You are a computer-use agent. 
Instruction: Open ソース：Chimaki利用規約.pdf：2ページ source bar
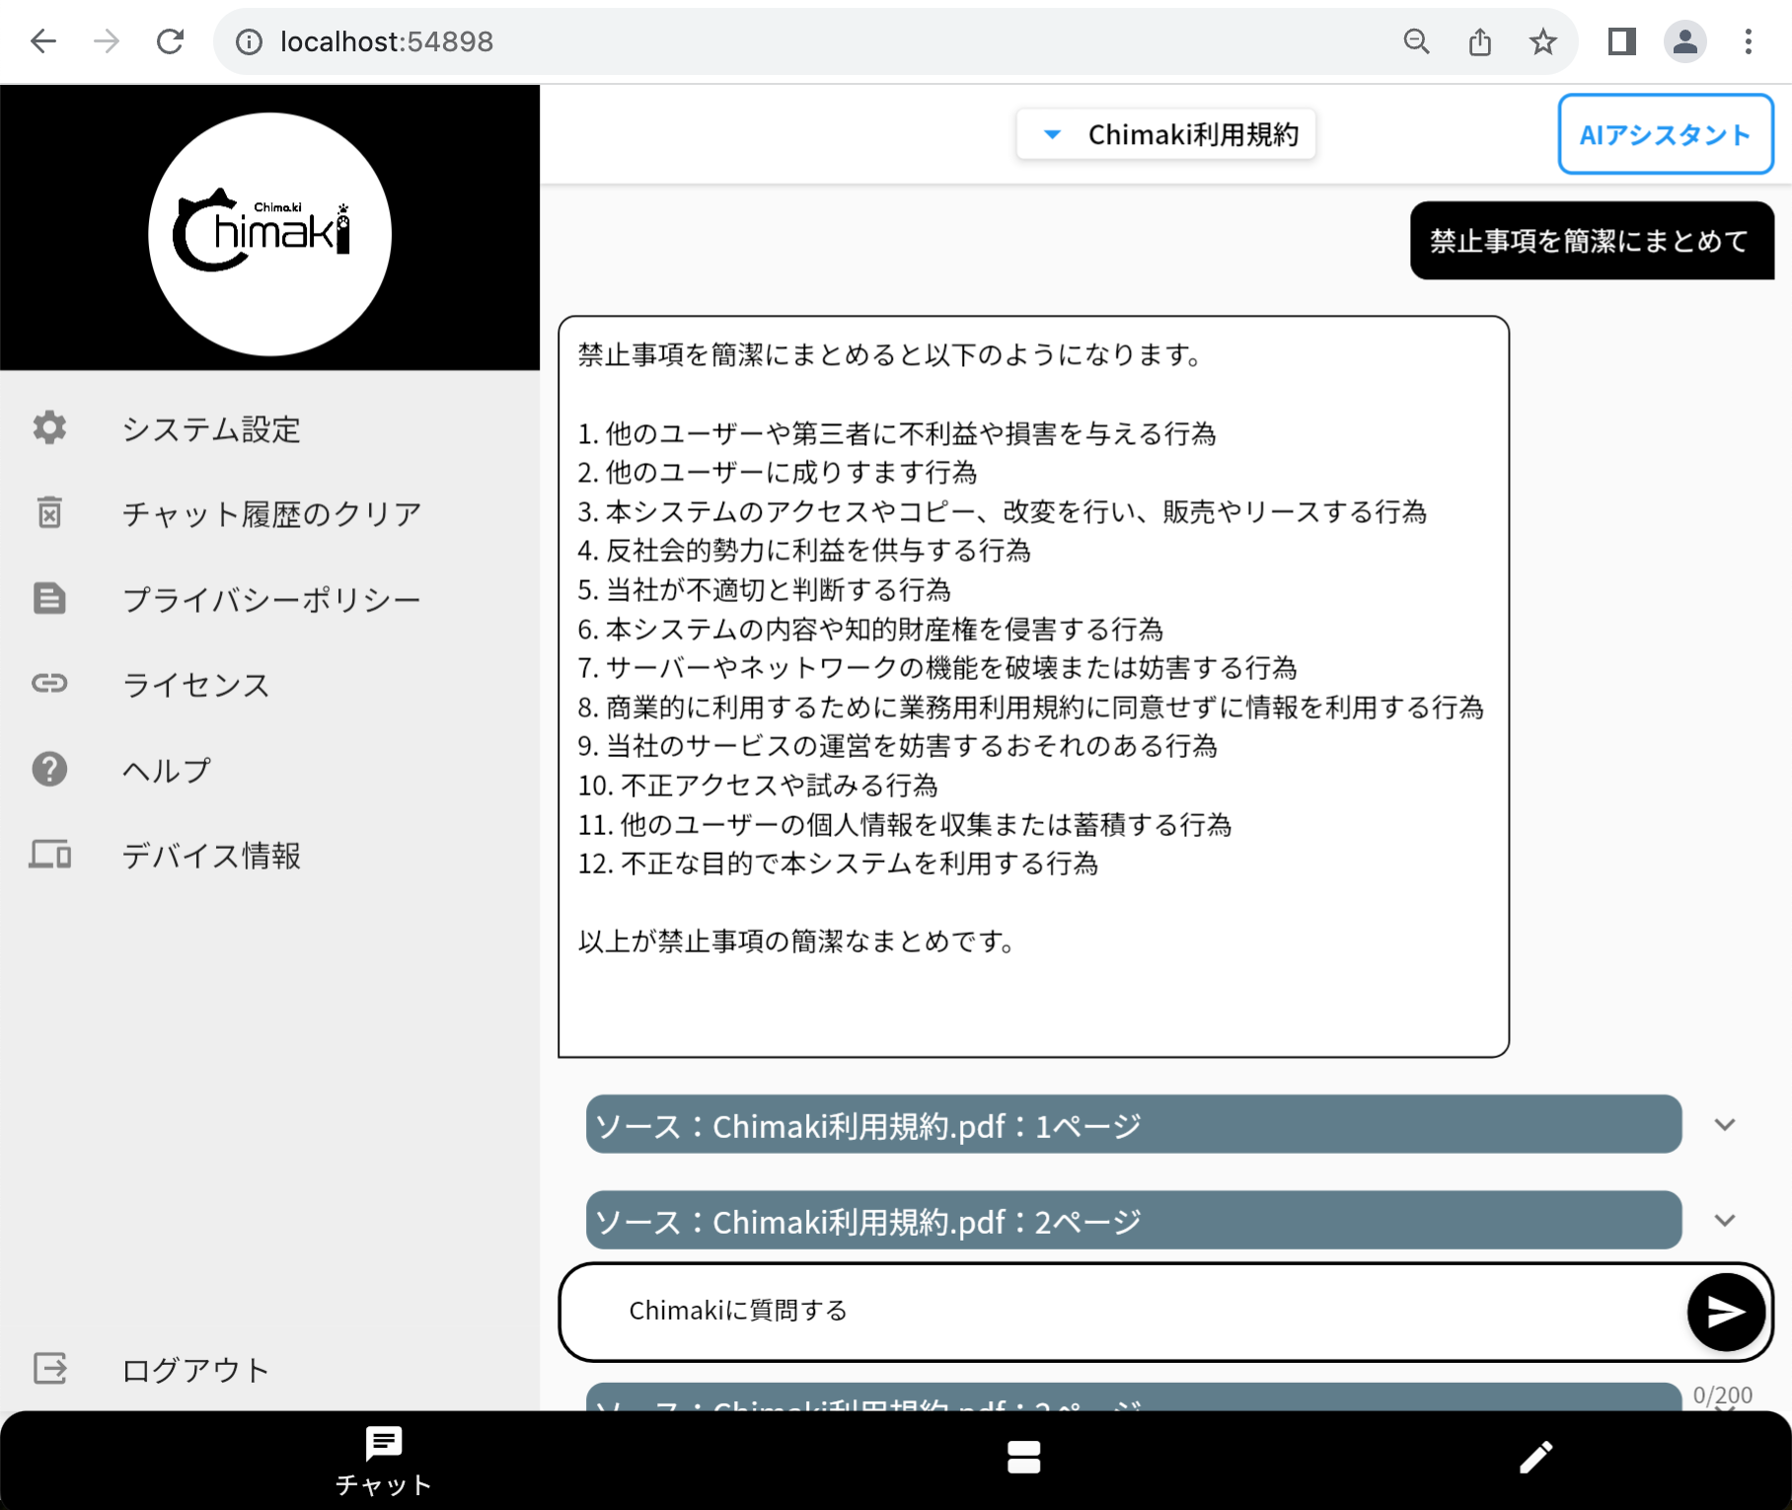(x=1134, y=1220)
